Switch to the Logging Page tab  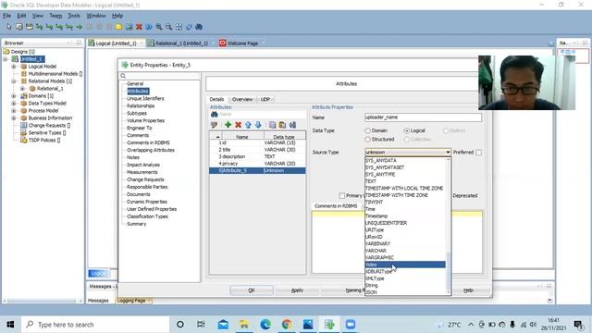pyautogui.click(x=131, y=301)
